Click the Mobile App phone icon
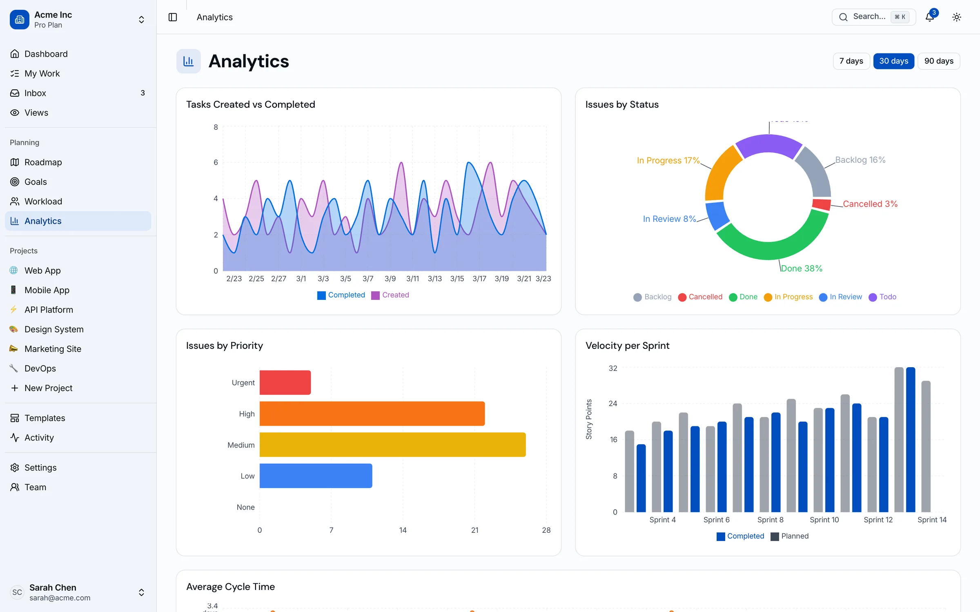 [x=13, y=290]
